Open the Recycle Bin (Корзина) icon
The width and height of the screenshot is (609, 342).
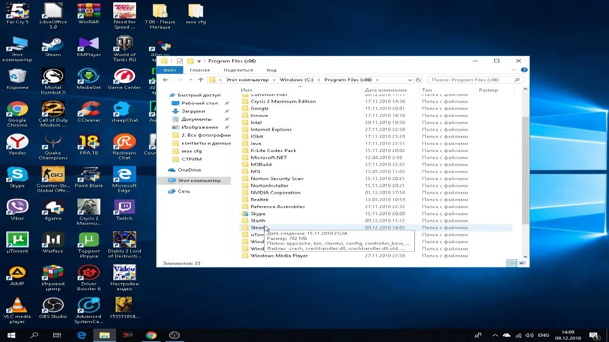pos(17,79)
